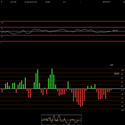Select the 'SI & MR' header text

(x=13, y=2)
